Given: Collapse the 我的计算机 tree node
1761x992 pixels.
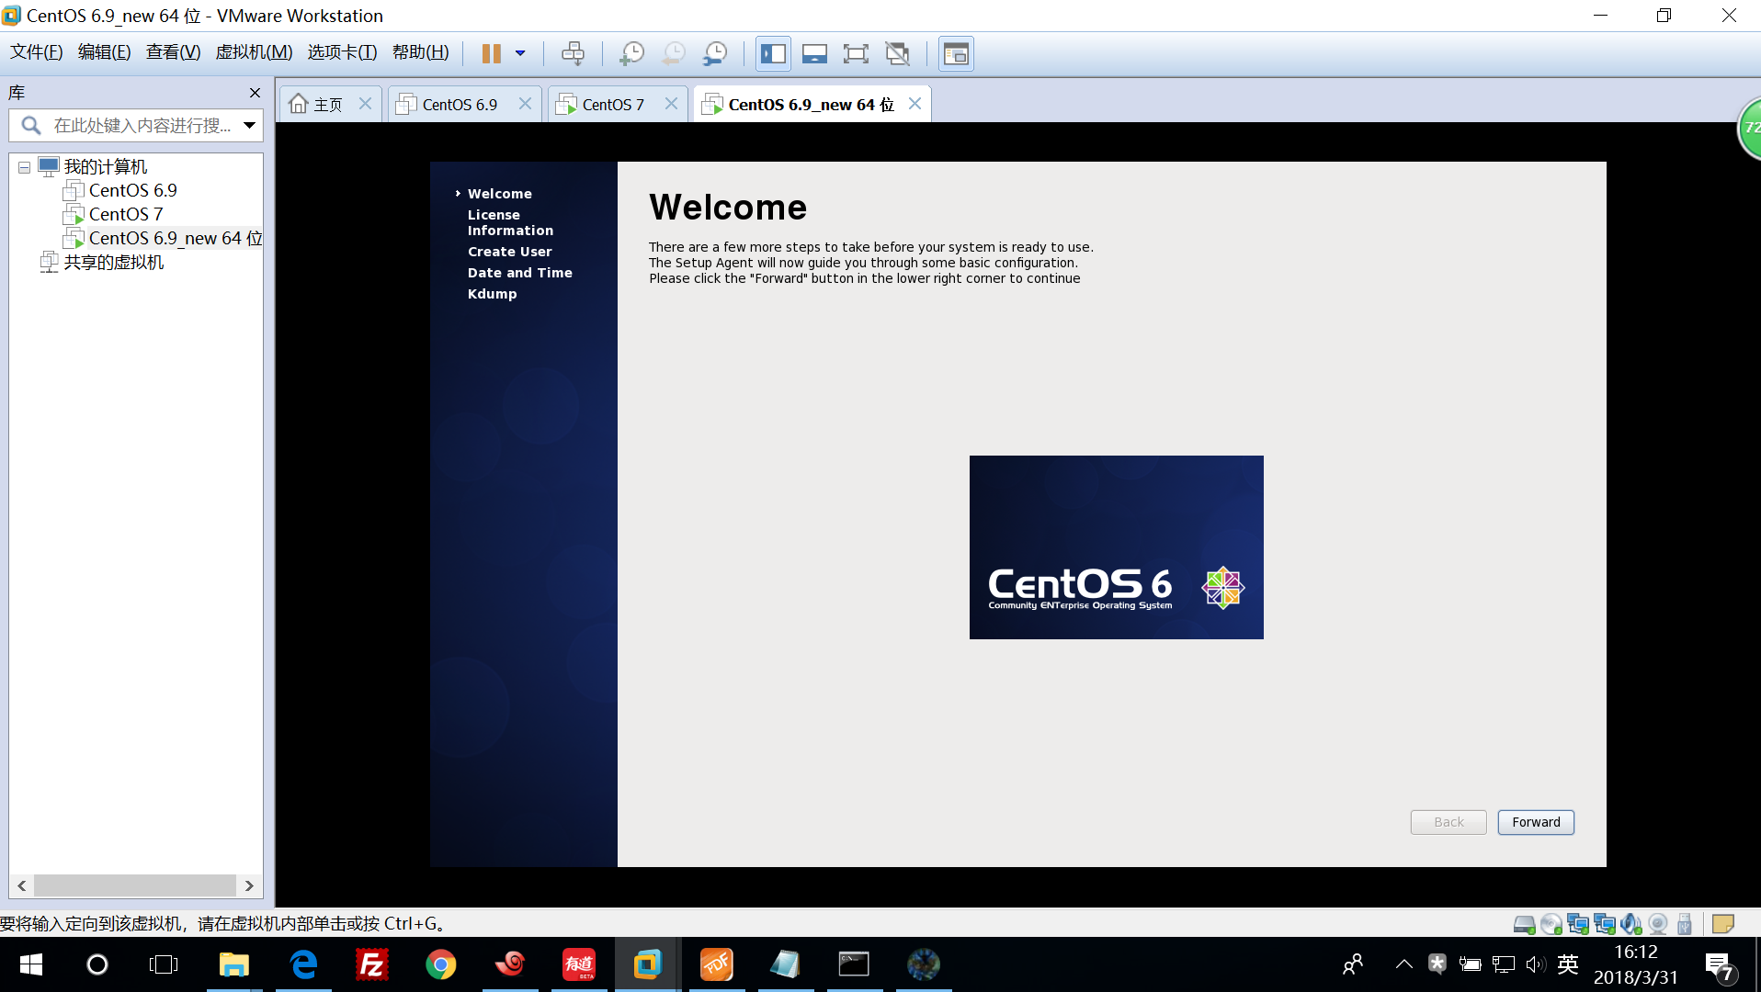Looking at the screenshot, I should 24,167.
